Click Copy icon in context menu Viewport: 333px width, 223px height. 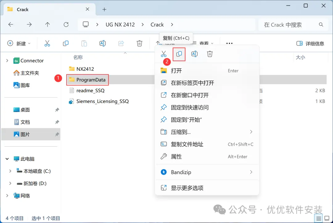[179, 54]
